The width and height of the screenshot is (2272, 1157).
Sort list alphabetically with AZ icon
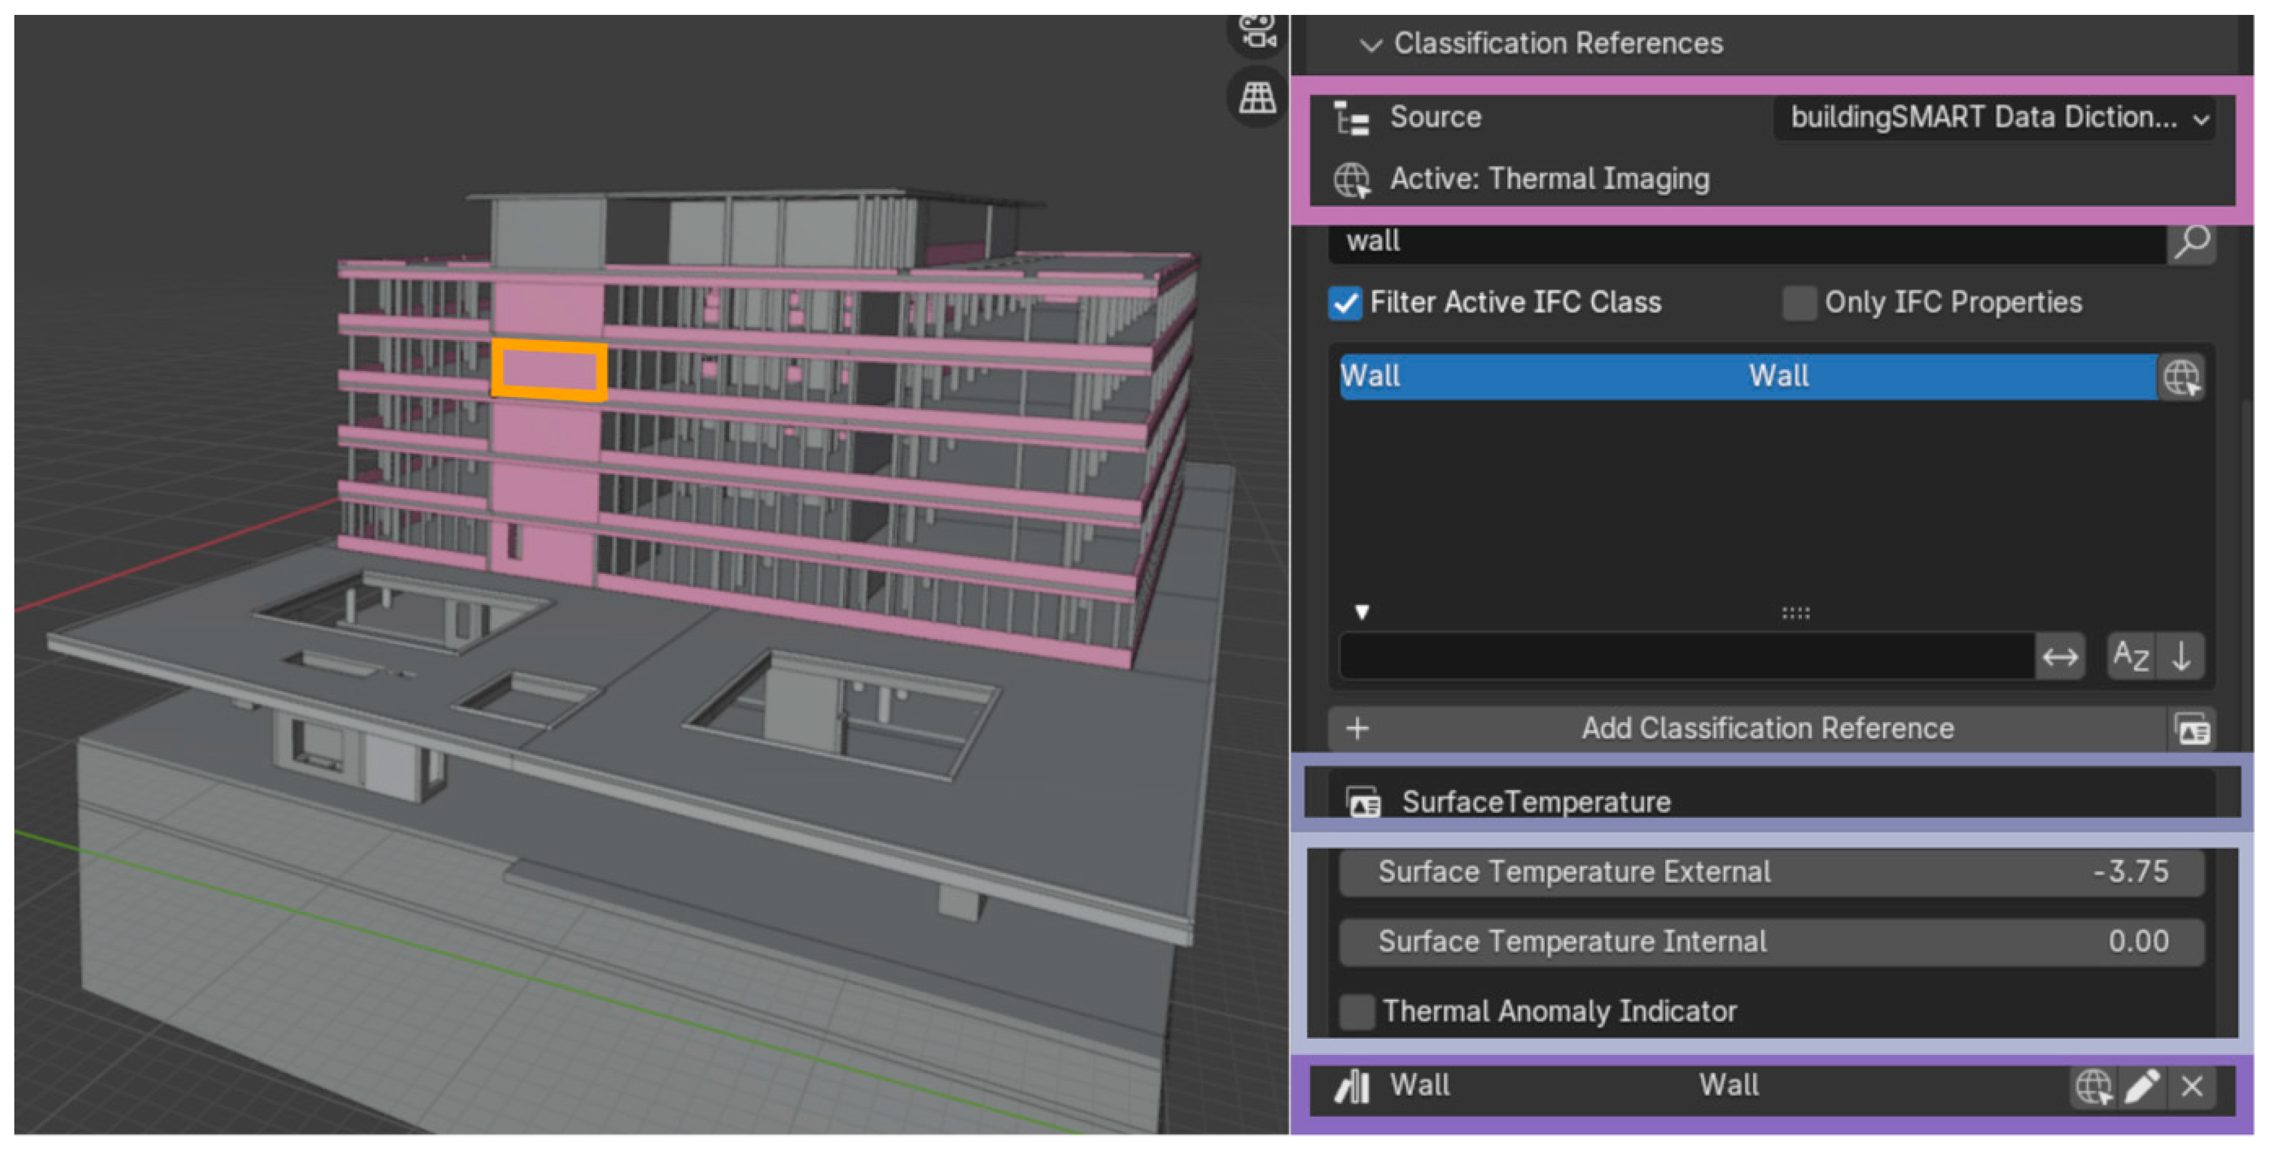point(2130,657)
